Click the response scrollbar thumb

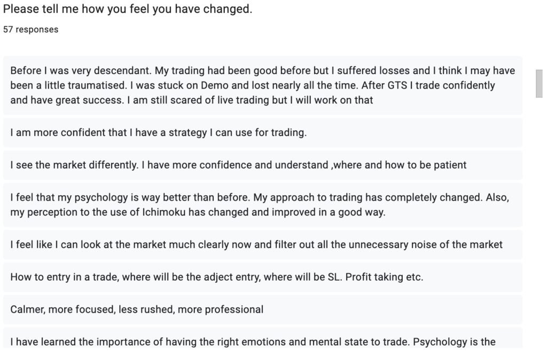click(539, 84)
